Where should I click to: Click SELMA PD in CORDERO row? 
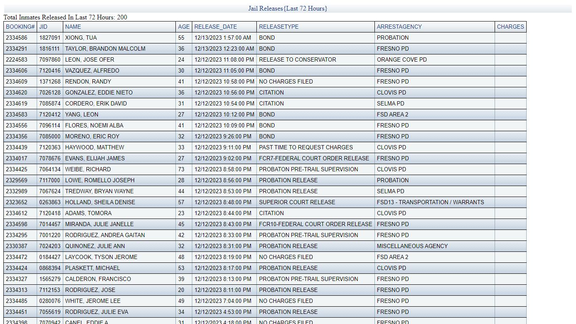click(390, 103)
